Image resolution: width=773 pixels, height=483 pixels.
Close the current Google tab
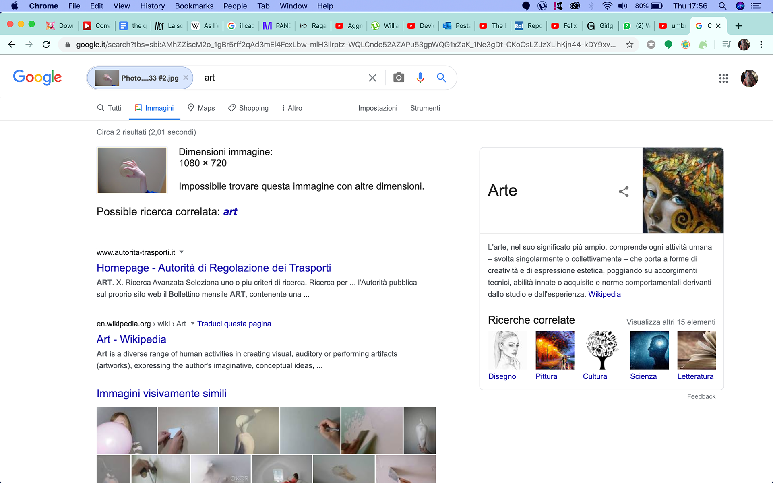[718, 26]
